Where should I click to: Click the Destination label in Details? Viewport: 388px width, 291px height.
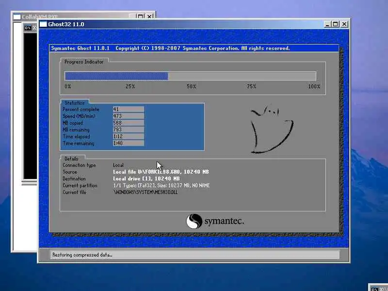(x=74, y=178)
